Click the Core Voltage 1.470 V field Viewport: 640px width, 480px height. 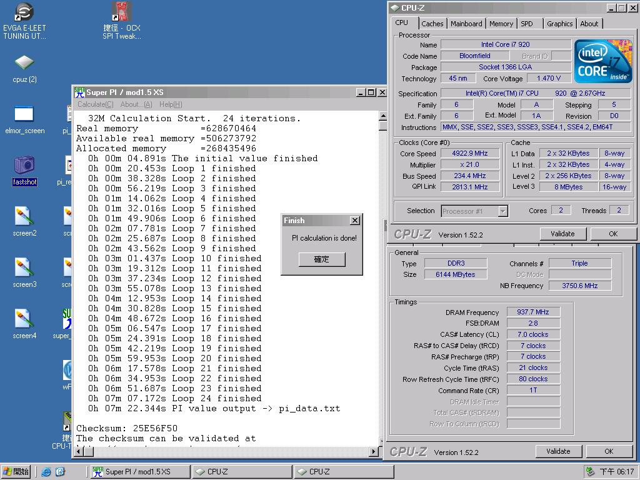click(x=549, y=78)
